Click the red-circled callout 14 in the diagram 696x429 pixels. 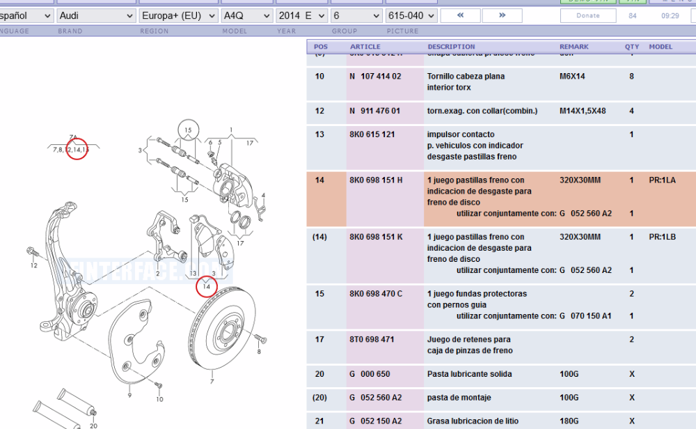pos(207,286)
